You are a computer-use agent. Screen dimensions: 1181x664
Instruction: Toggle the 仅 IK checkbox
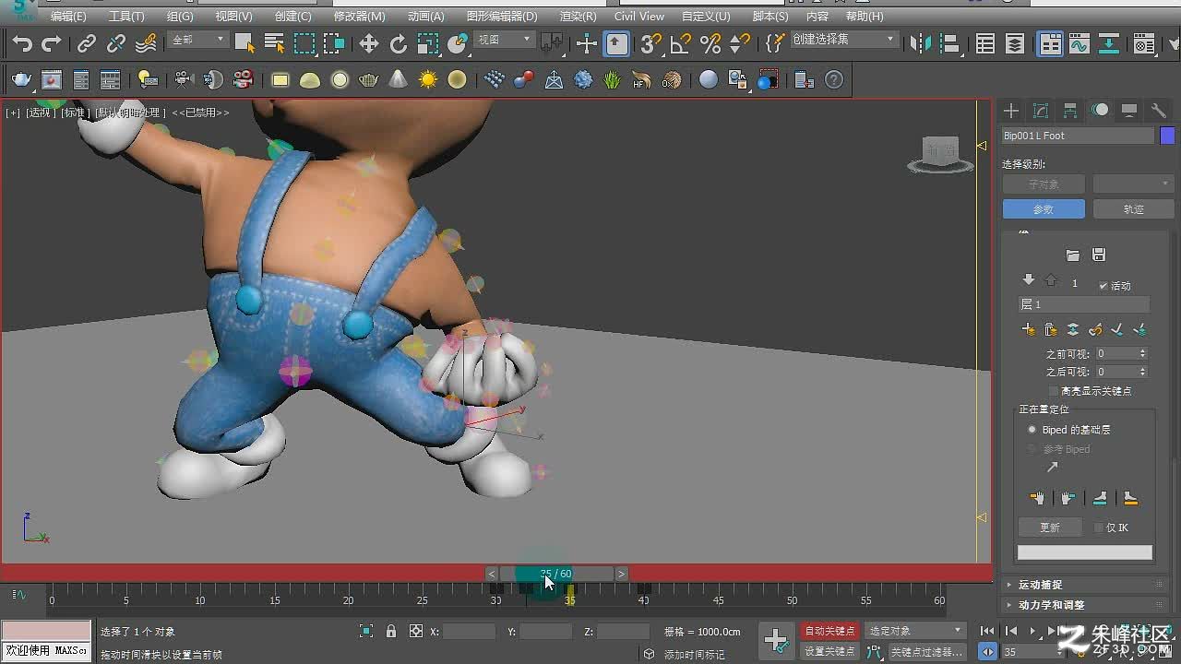click(1098, 528)
